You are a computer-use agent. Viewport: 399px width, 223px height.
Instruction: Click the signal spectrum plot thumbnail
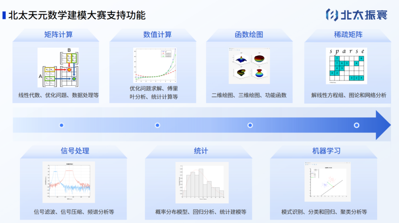point(69,182)
